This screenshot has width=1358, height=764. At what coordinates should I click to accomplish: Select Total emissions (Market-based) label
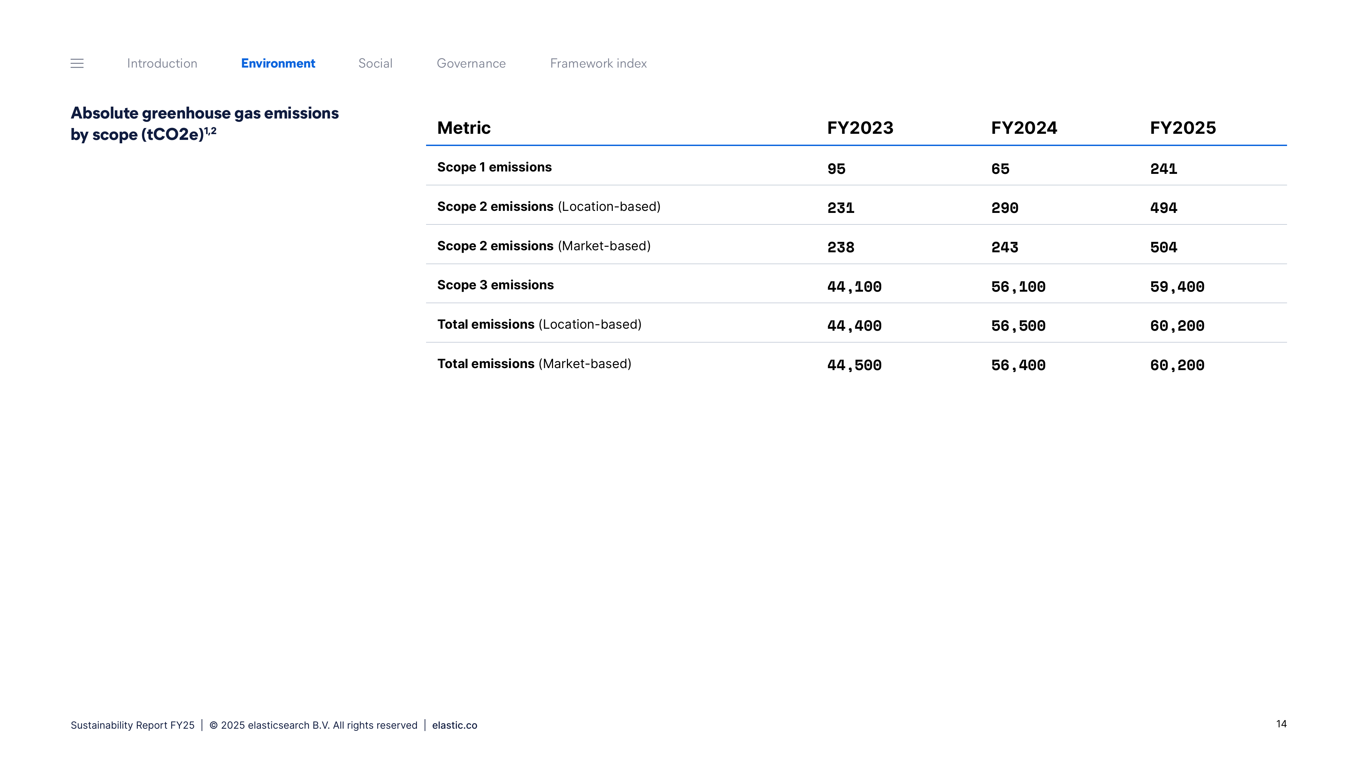click(534, 364)
